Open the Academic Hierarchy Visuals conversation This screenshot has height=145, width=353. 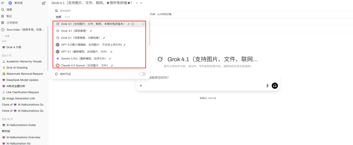tap(23, 62)
